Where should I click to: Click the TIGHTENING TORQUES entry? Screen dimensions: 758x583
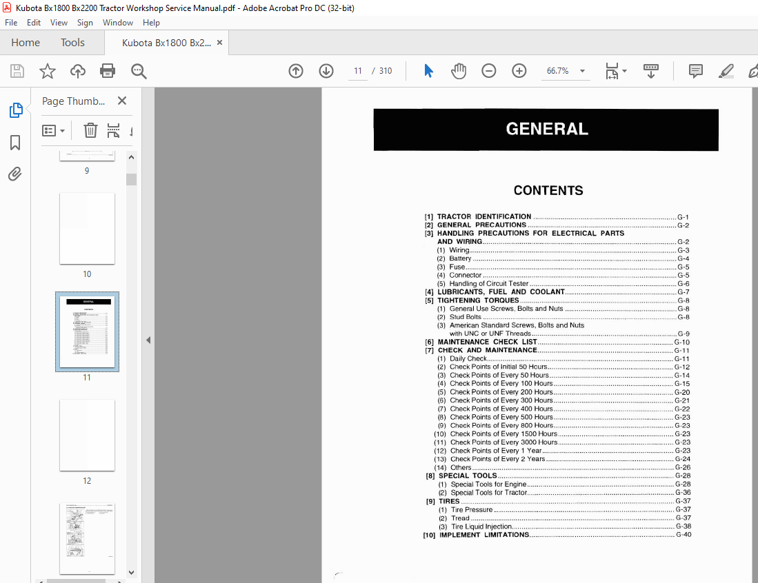pyautogui.click(x=557, y=300)
